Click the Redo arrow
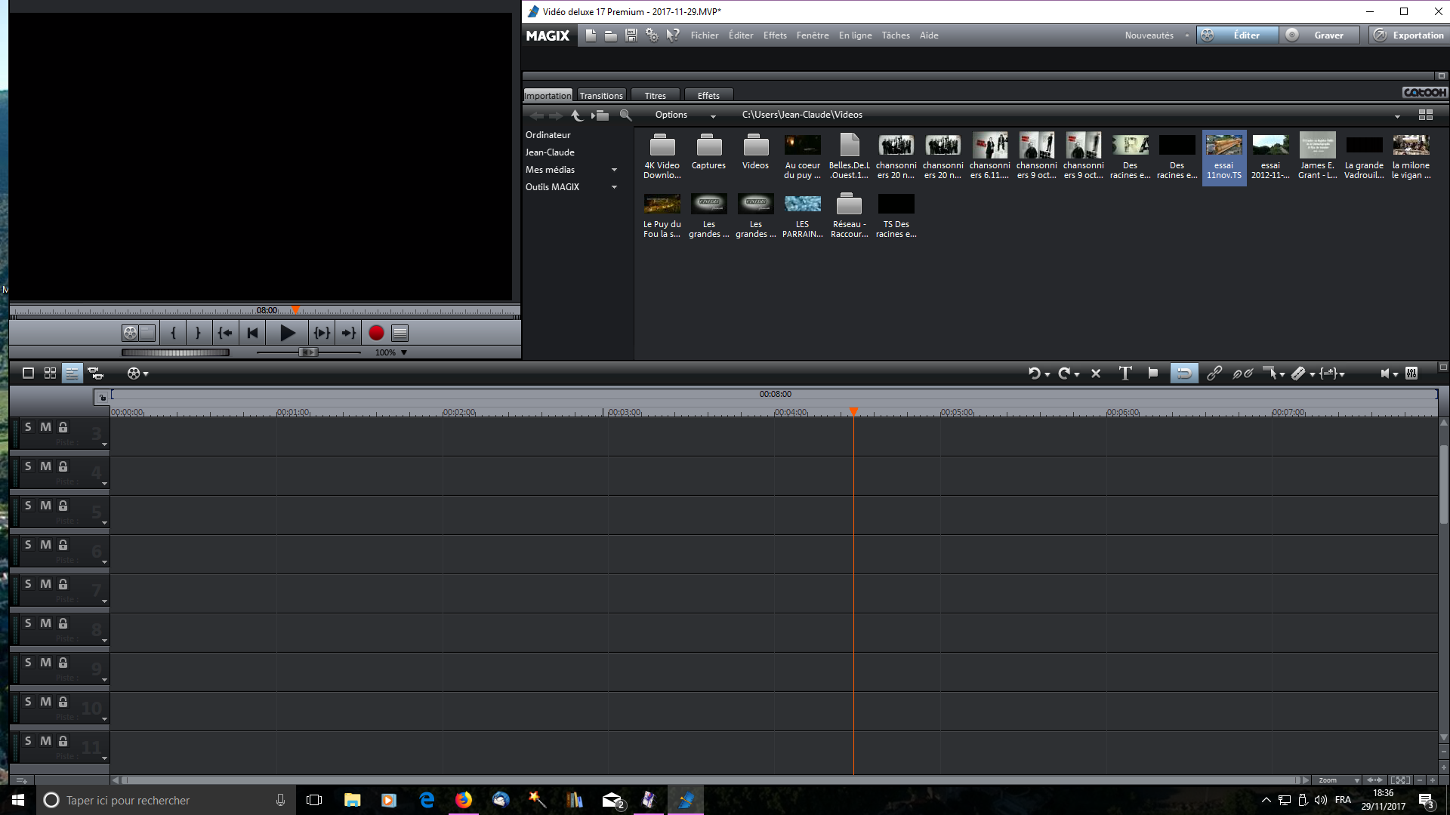 (x=1064, y=373)
